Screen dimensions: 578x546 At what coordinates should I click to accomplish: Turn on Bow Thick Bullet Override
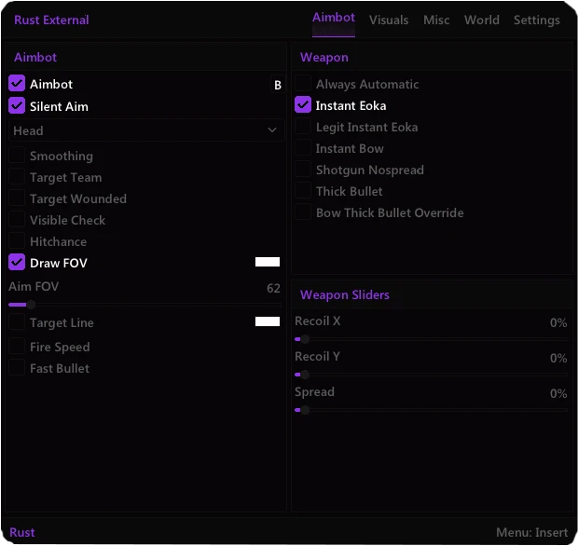pos(303,212)
